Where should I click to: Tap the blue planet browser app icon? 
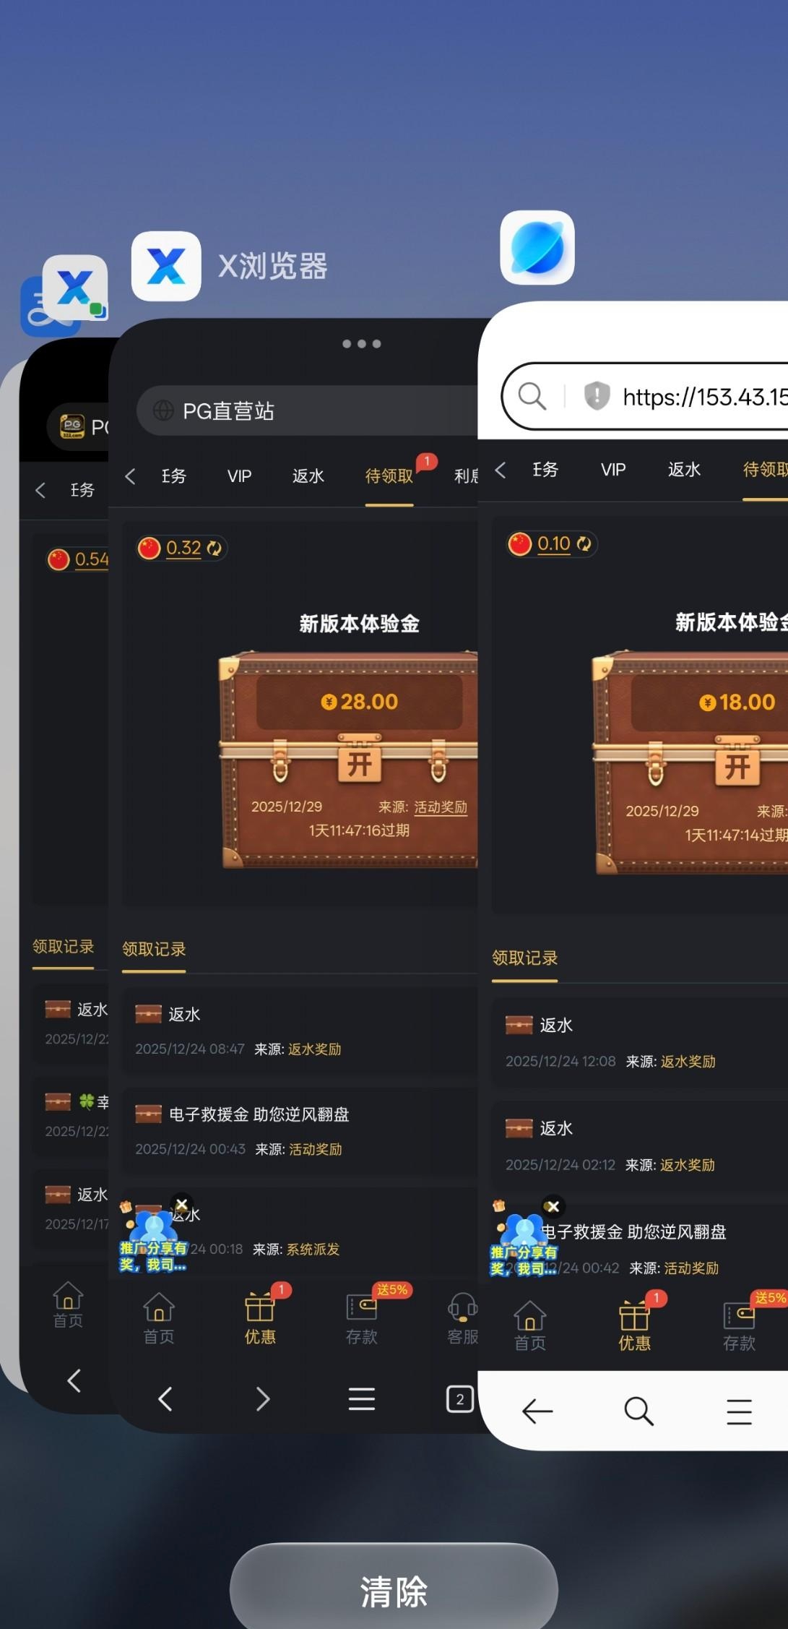coord(537,248)
